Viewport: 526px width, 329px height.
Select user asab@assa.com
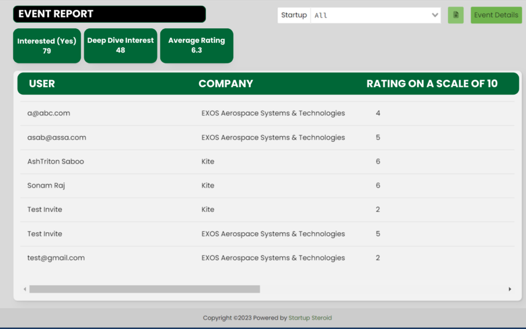[x=57, y=137]
